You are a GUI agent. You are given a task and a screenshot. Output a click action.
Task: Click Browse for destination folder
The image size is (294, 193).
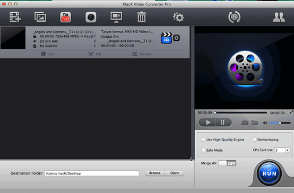(155, 173)
